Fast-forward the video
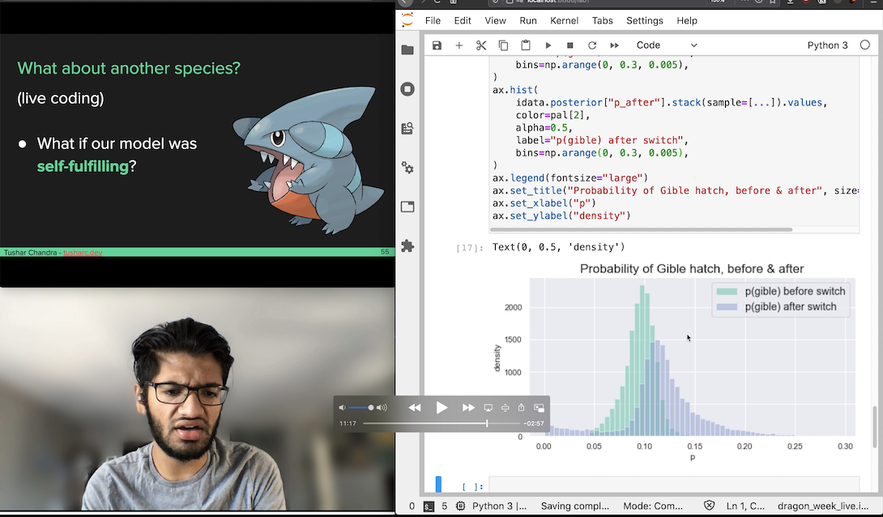The height and width of the screenshot is (517, 883). [x=468, y=407]
